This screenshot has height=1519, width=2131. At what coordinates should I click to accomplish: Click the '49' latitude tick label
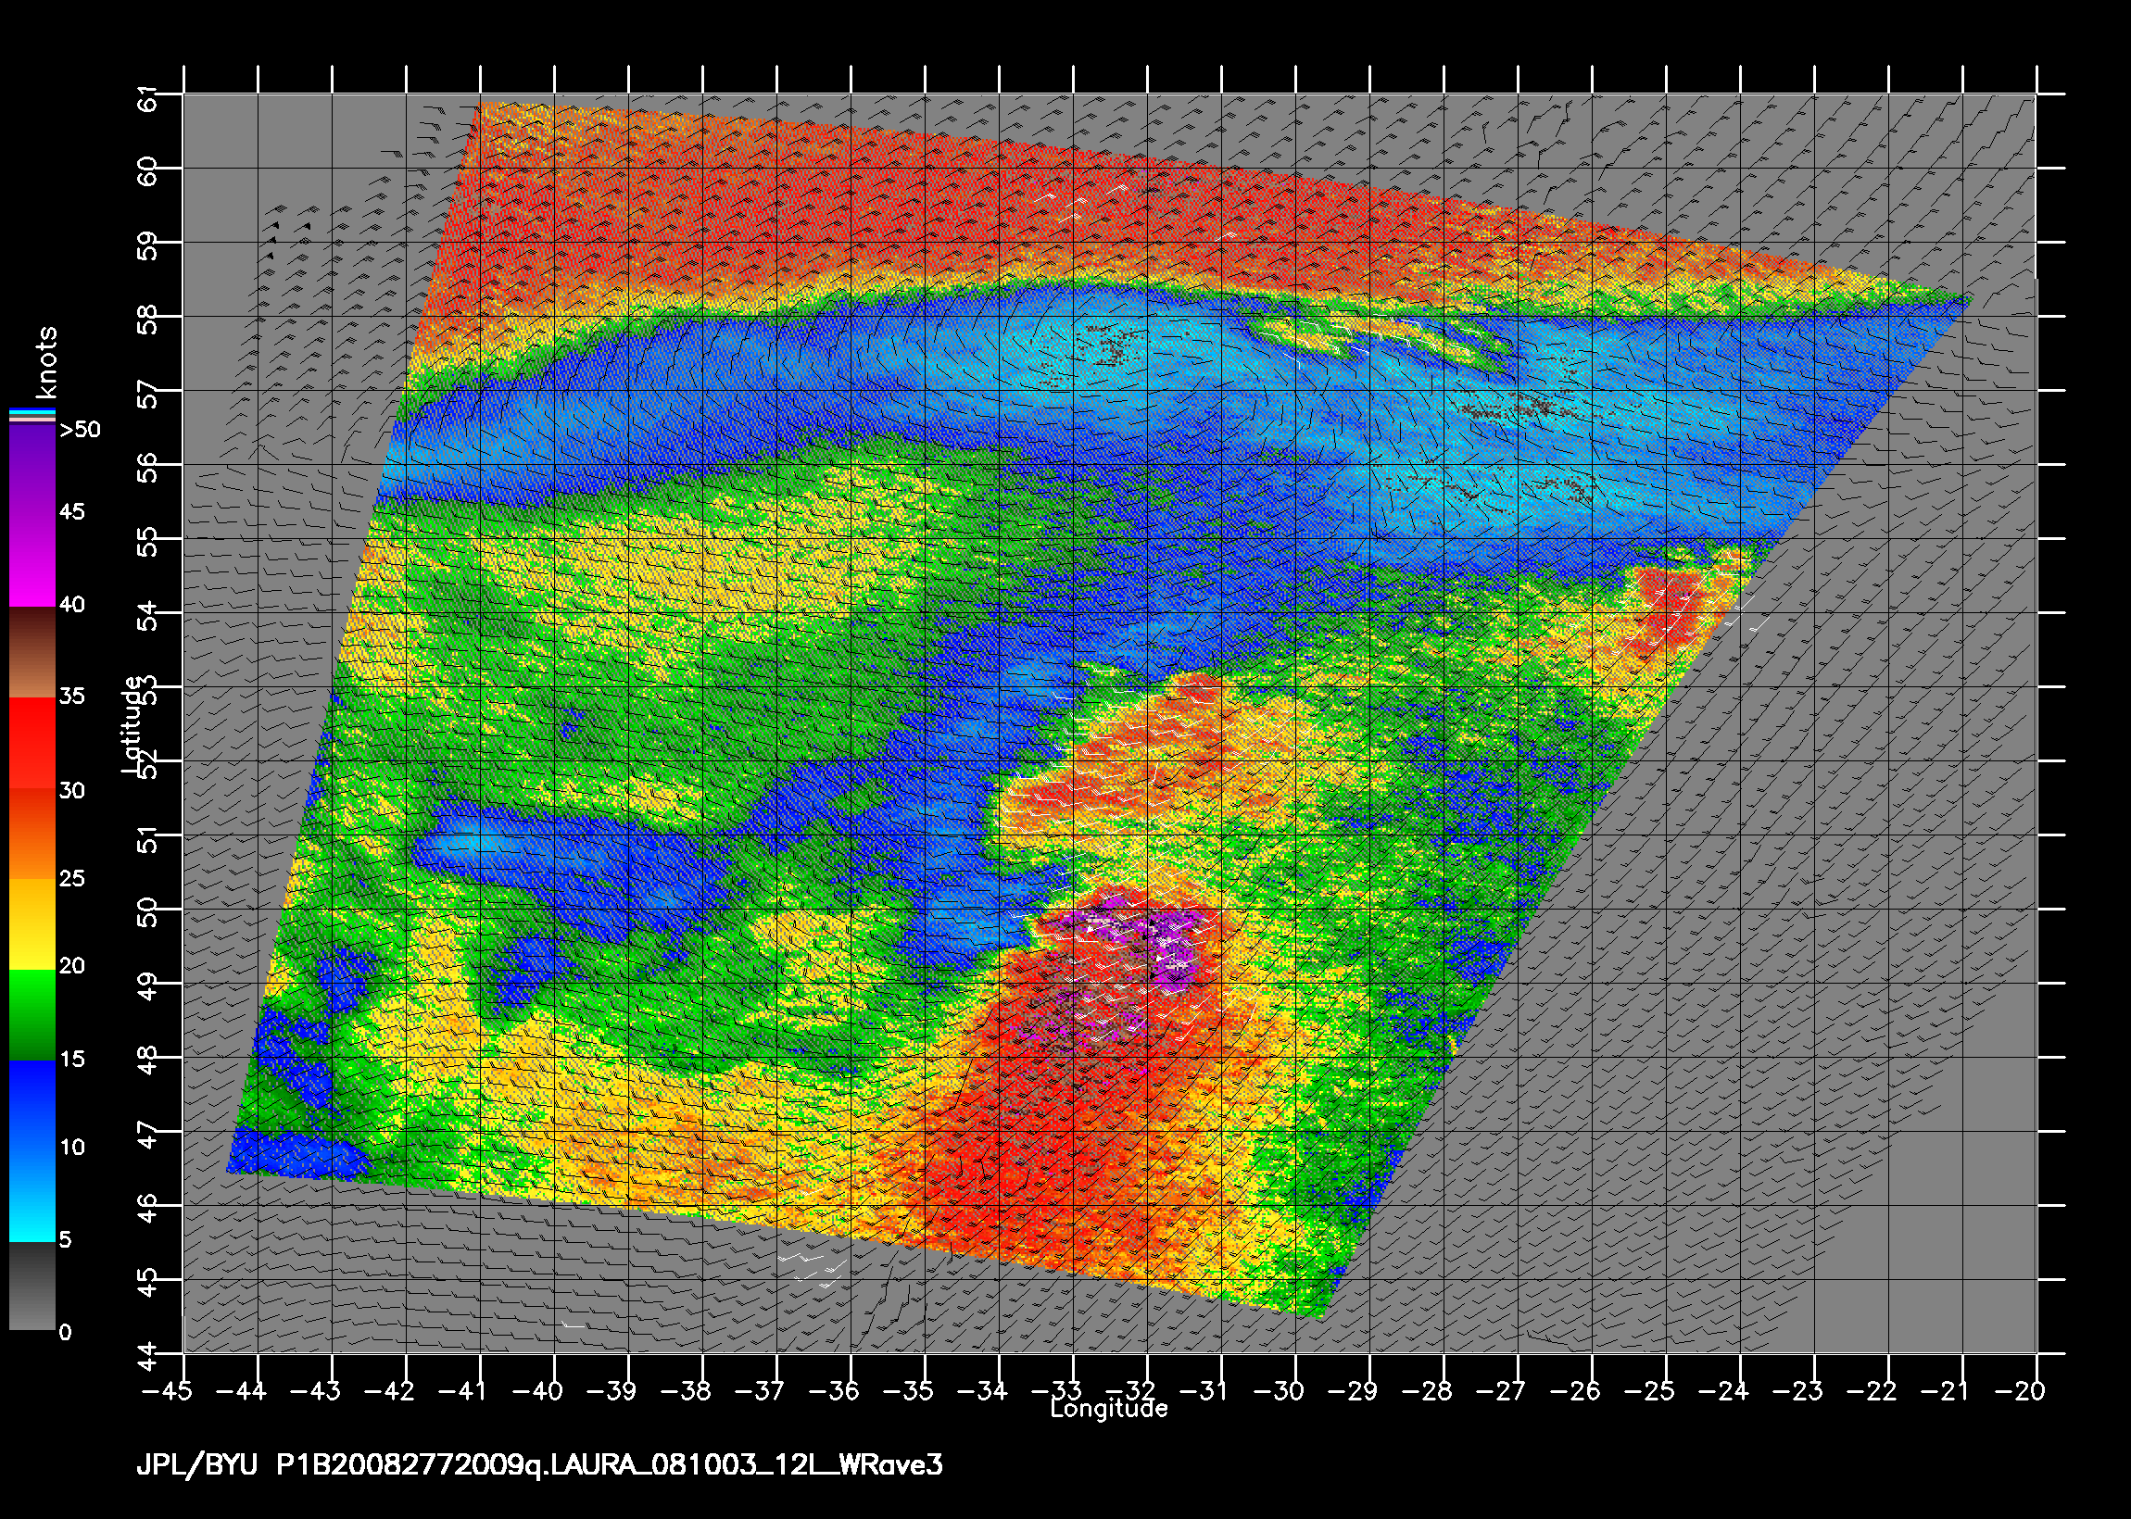pyautogui.click(x=147, y=986)
